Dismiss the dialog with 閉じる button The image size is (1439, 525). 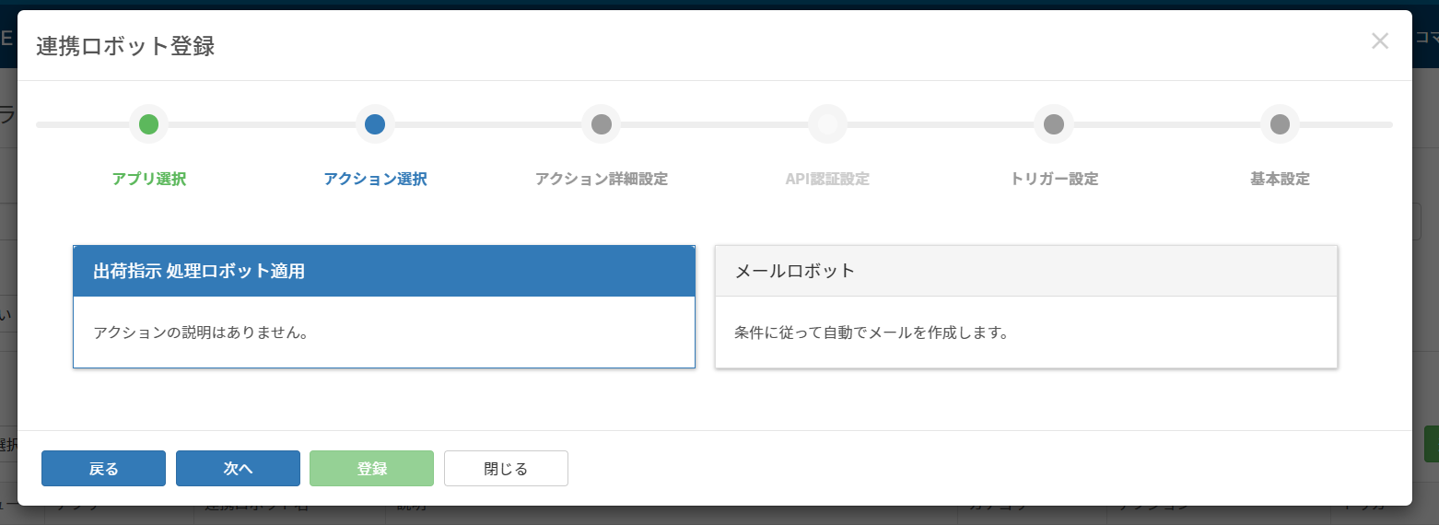coord(506,468)
